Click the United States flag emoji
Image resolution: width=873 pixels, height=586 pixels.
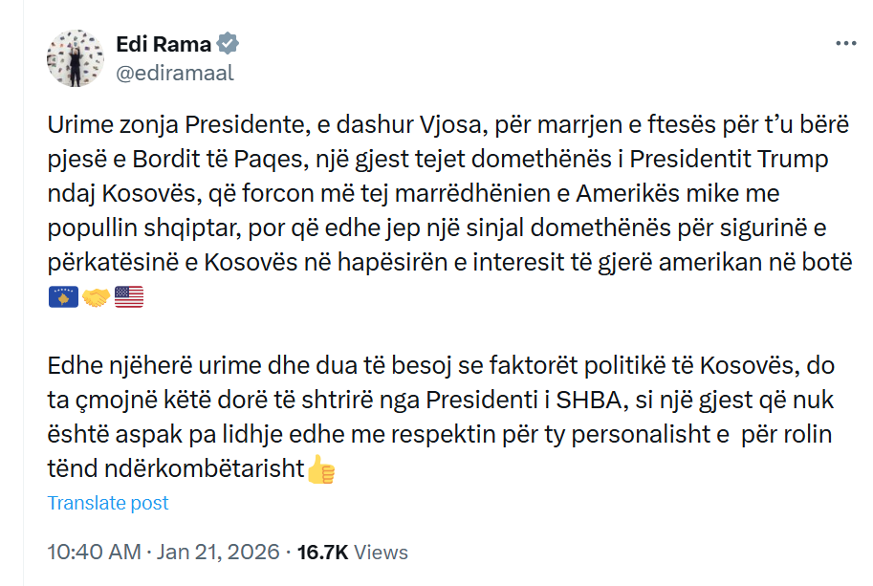point(128,298)
